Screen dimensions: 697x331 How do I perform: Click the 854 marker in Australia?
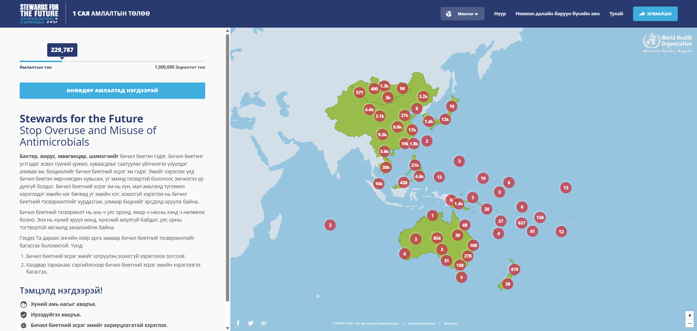(437, 238)
